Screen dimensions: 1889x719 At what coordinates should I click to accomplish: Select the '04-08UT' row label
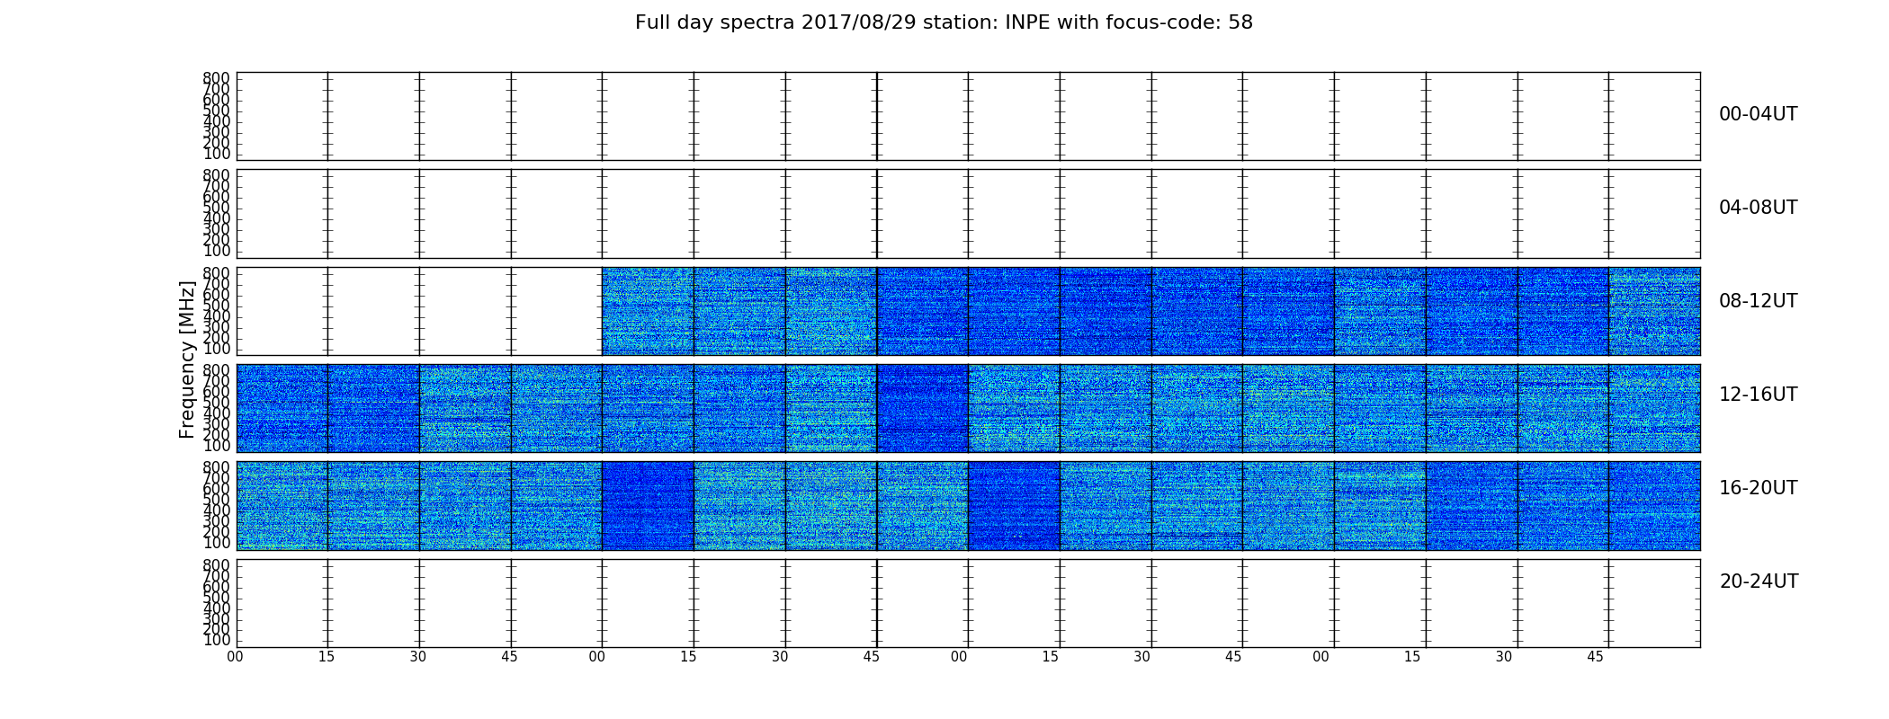1759,208
